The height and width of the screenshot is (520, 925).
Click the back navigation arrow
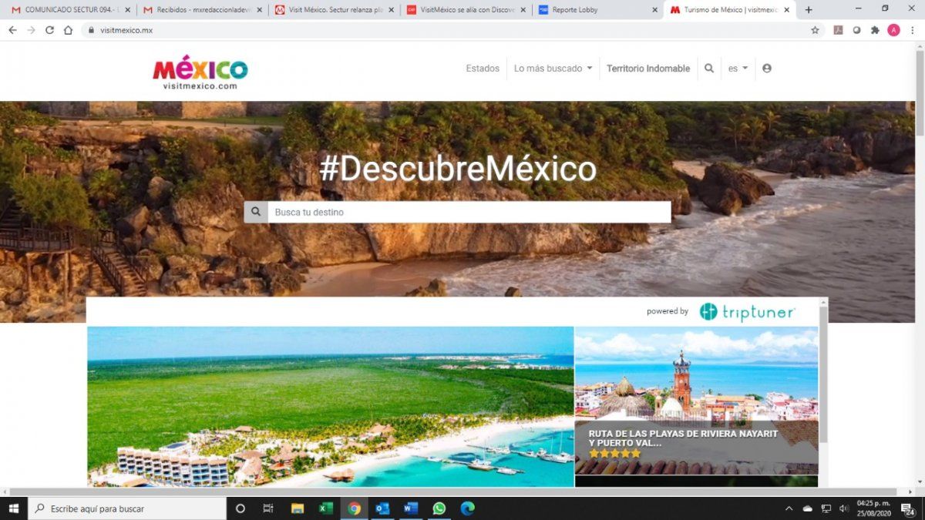click(12, 30)
